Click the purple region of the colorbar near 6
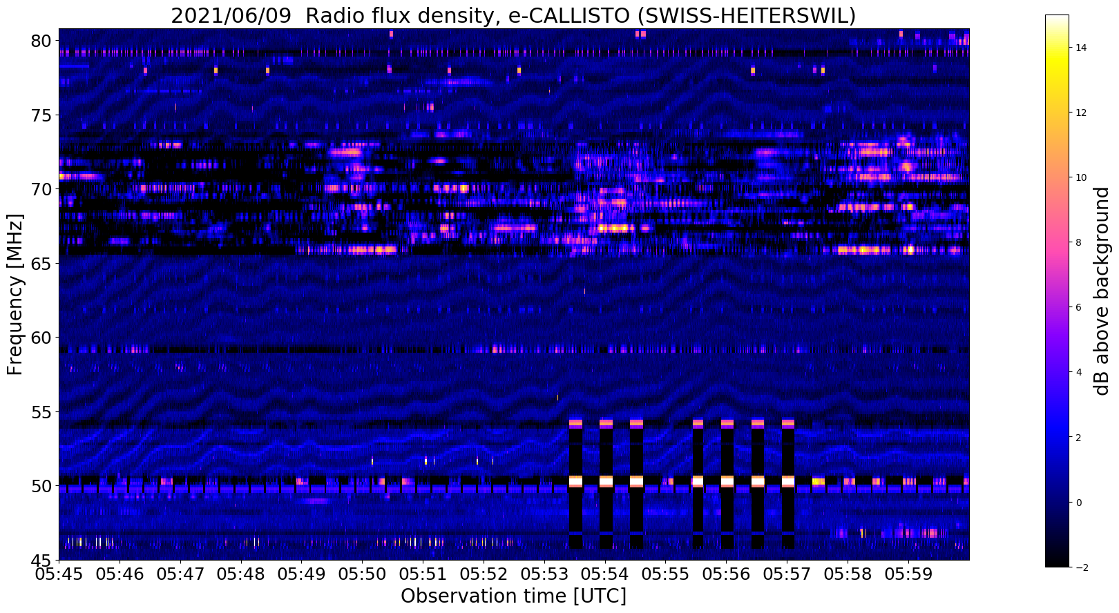Viewport: 1119px width, 613px height. tap(1057, 307)
